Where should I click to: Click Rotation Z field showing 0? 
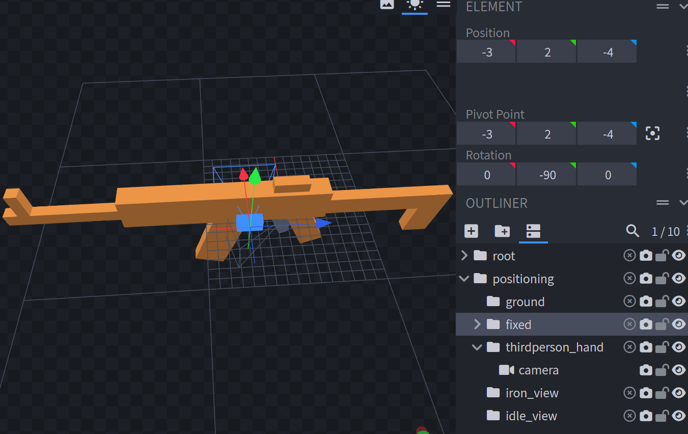[x=607, y=174]
